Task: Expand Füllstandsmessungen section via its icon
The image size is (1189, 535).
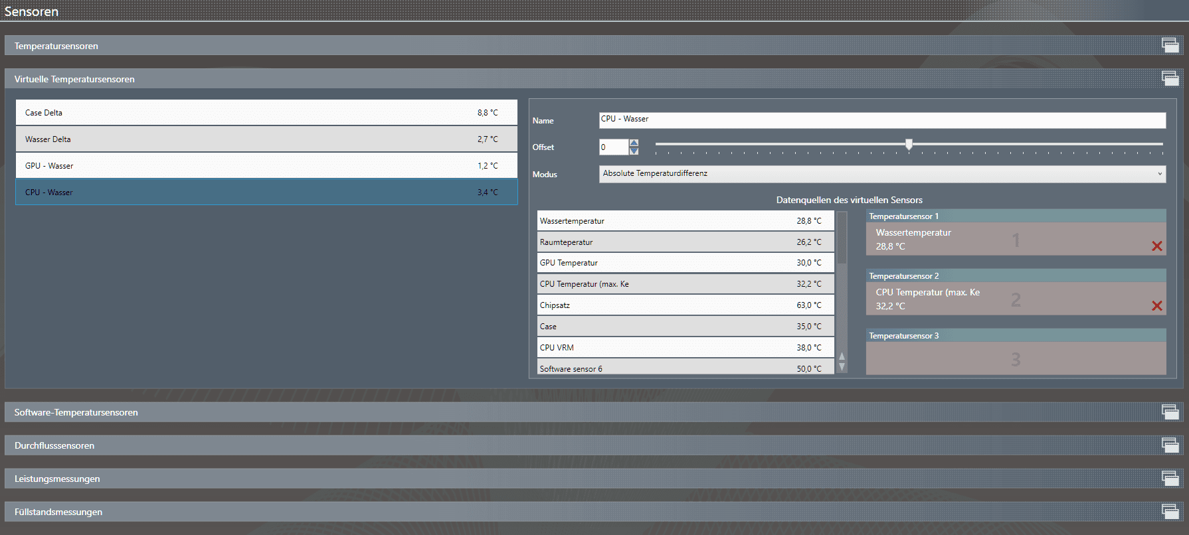Action: [1170, 511]
